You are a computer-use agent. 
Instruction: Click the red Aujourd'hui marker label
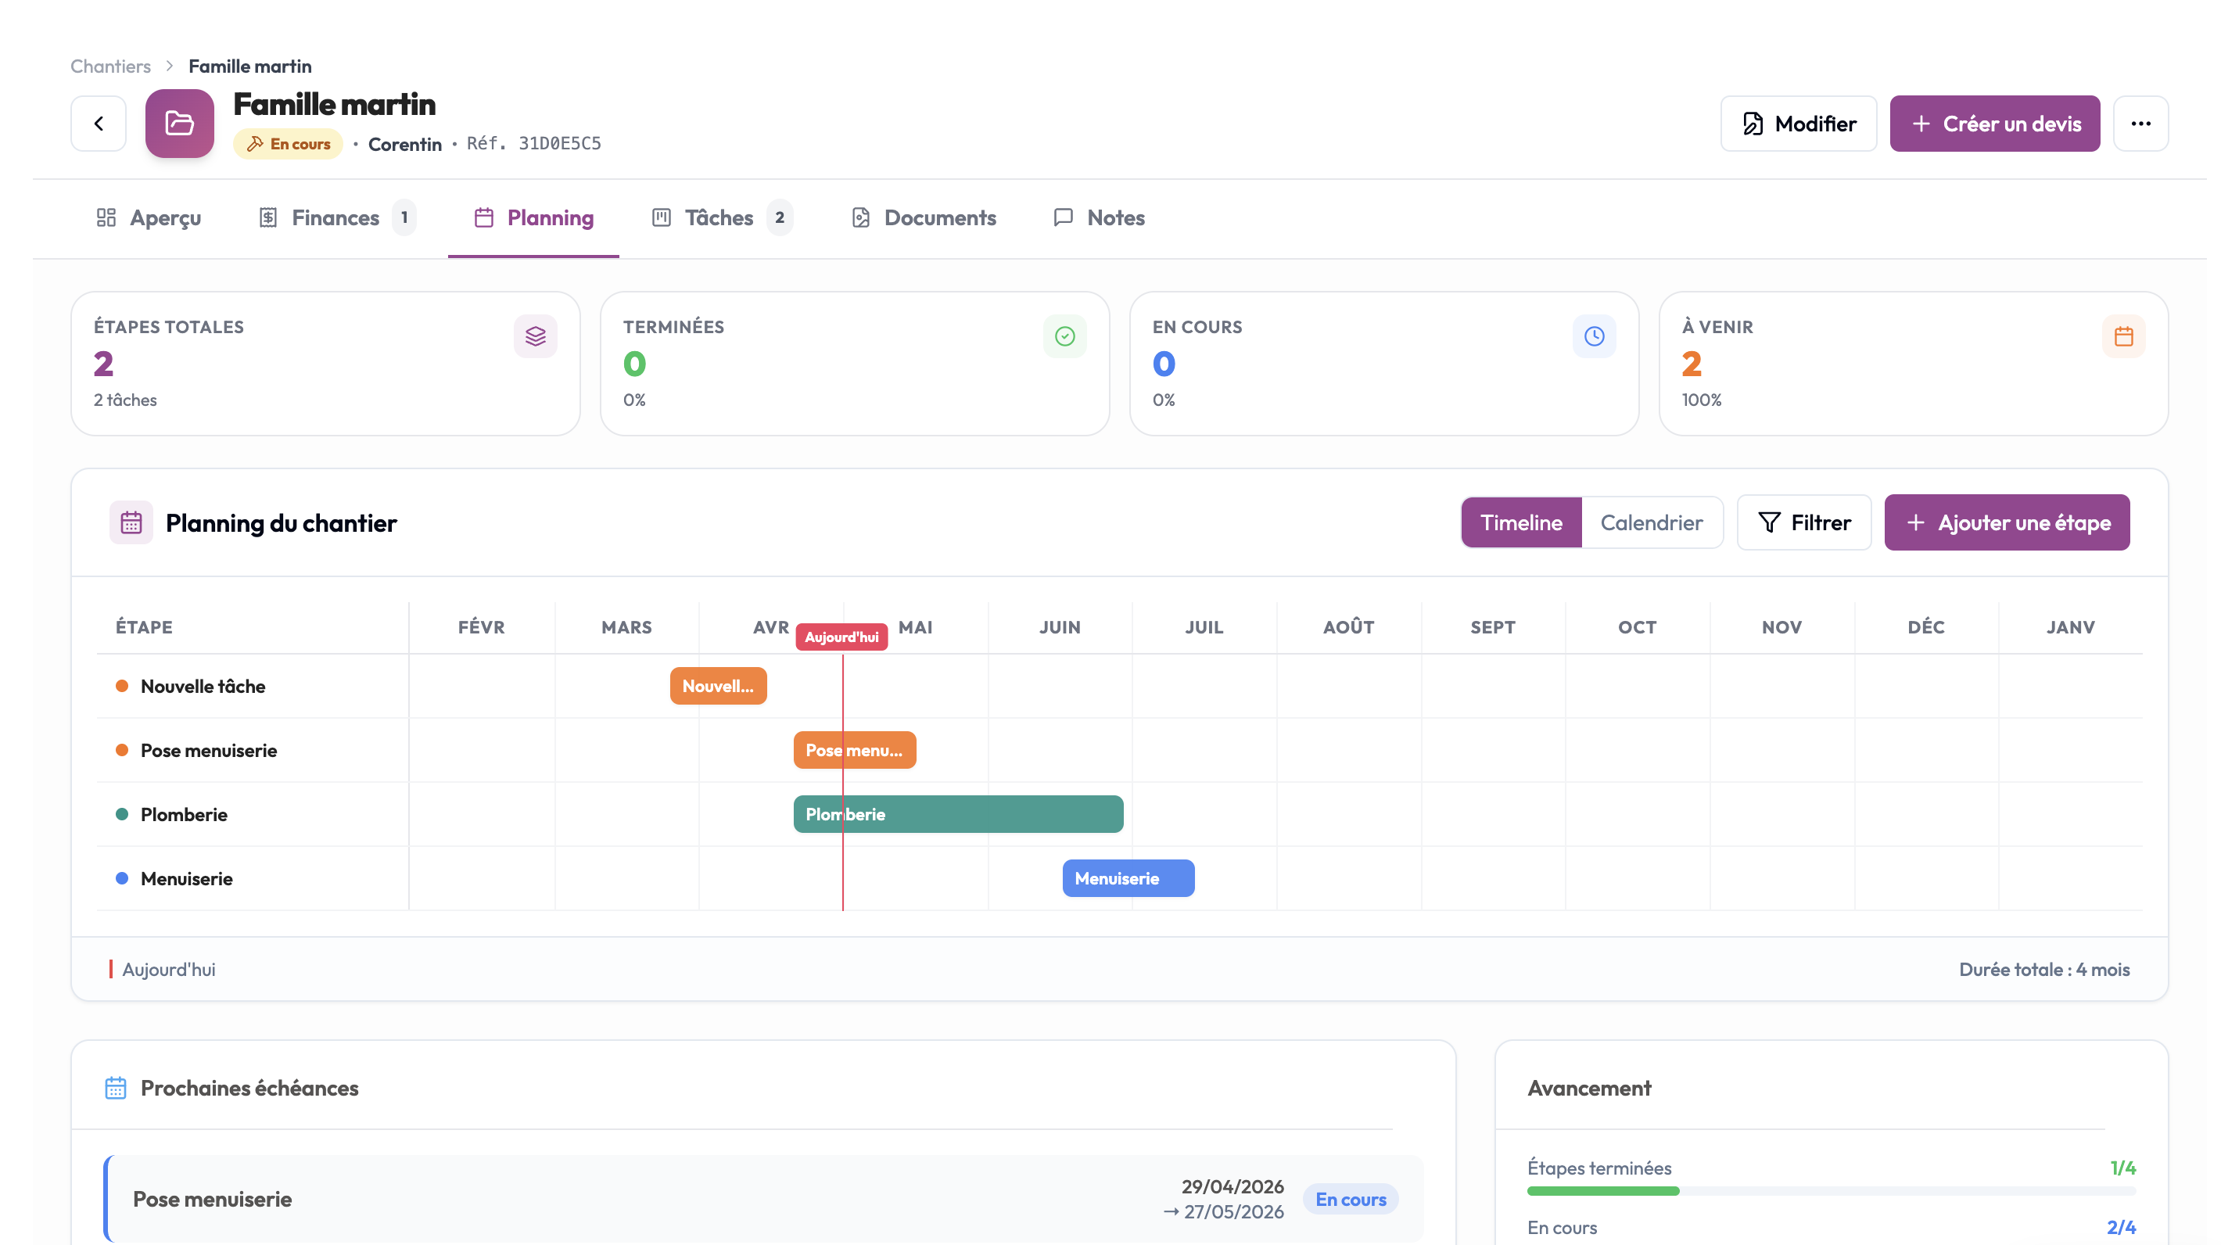pyautogui.click(x=841, y=637)
